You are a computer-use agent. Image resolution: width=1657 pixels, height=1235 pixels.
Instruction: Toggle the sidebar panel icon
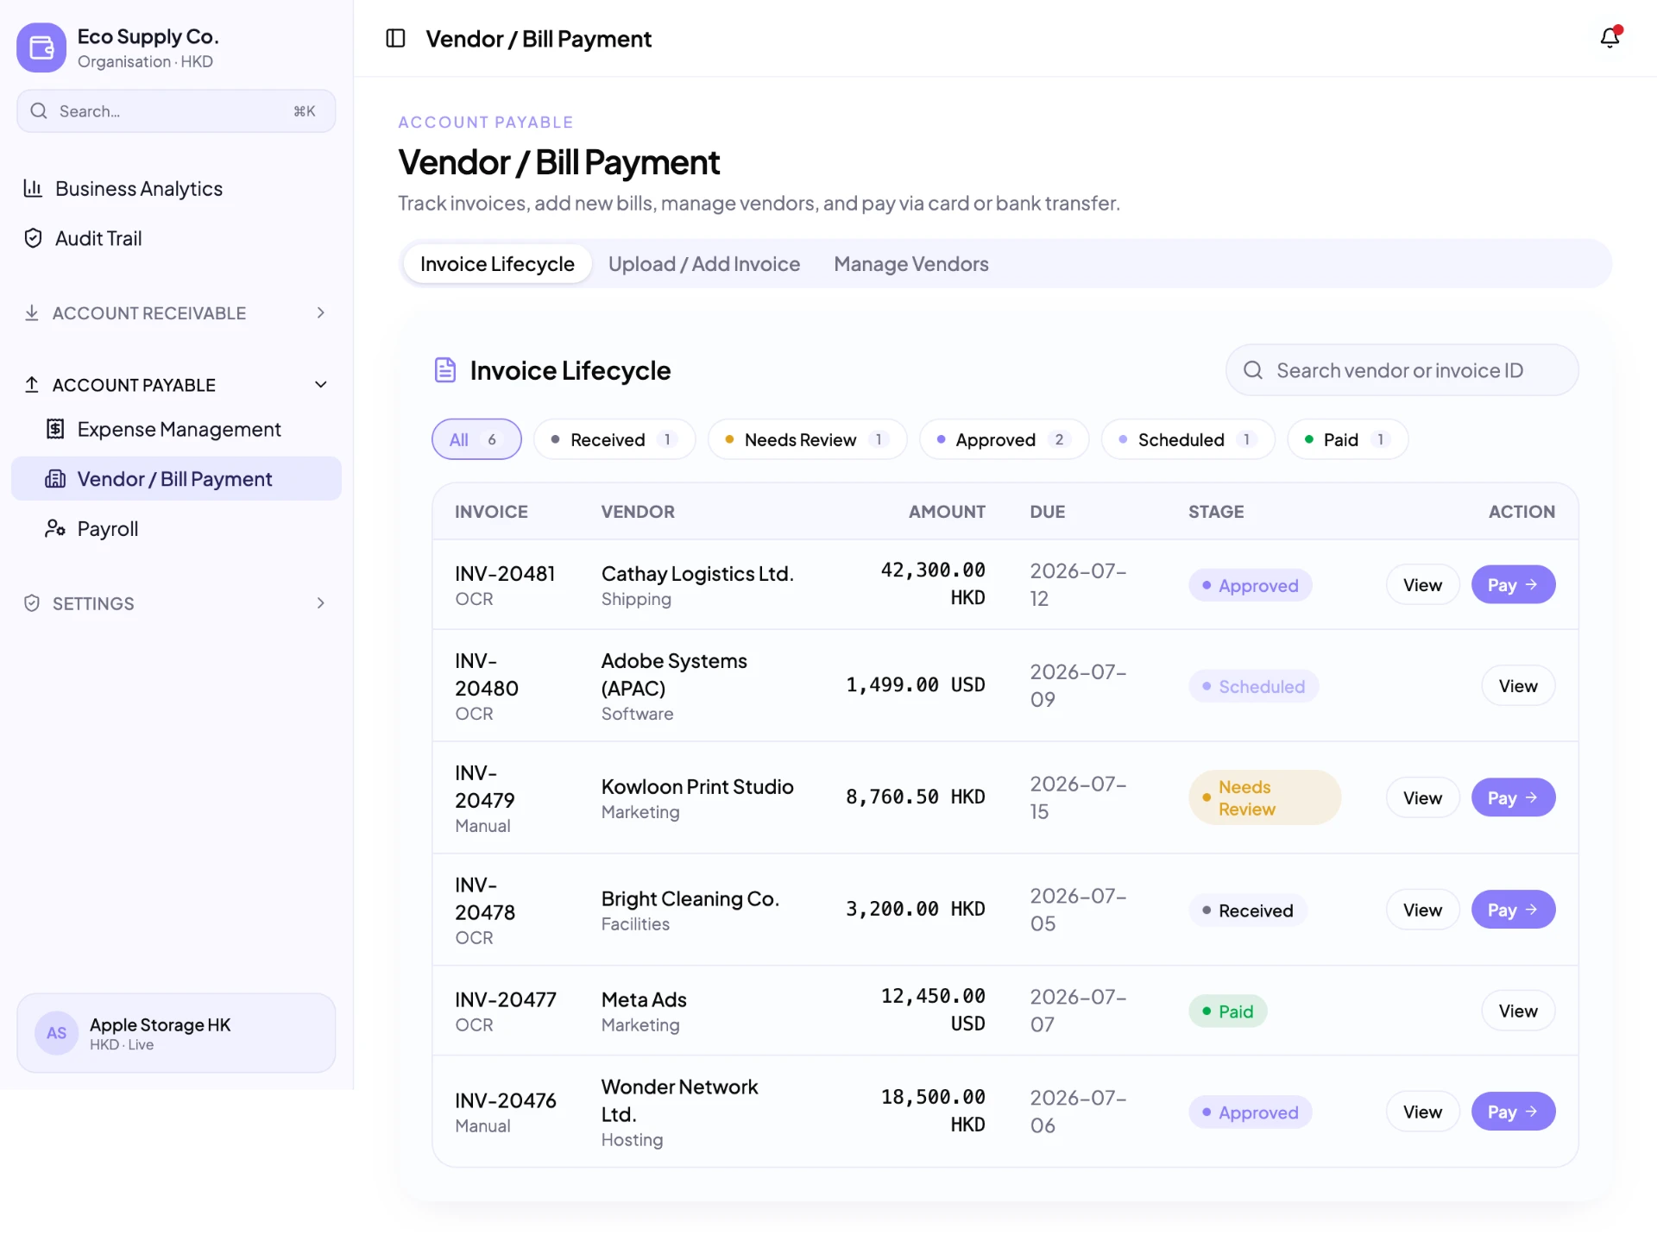(x=395, y=38)
